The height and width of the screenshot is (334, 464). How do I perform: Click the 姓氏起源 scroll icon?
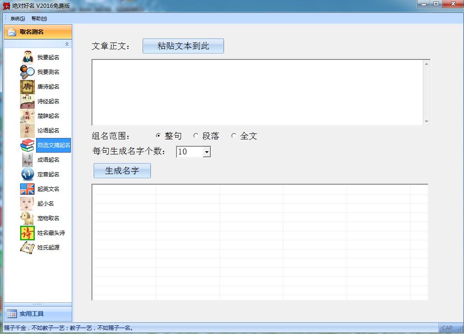click(x=27, y=247)
